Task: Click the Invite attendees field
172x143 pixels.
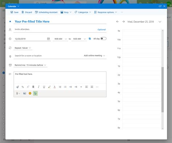Action: [55, 29]
